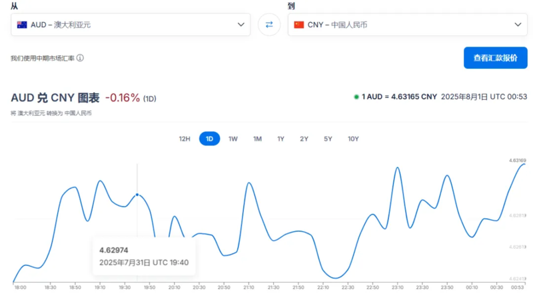Expand the AUD source currency chevron
The width and height of the screenshot is (533, 294).
[x=241, y=25]
